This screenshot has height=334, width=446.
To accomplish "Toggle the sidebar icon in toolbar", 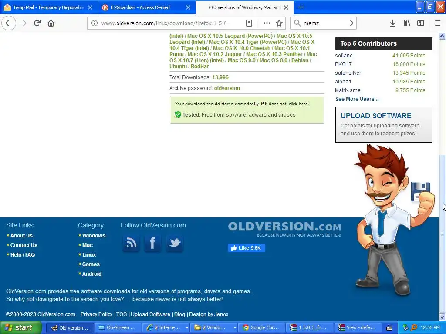I will (x=421, y=23).
